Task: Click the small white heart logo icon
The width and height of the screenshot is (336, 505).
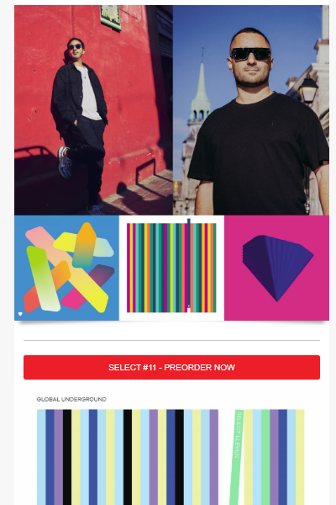Action: pyautogui.click(x=20, y=314)
